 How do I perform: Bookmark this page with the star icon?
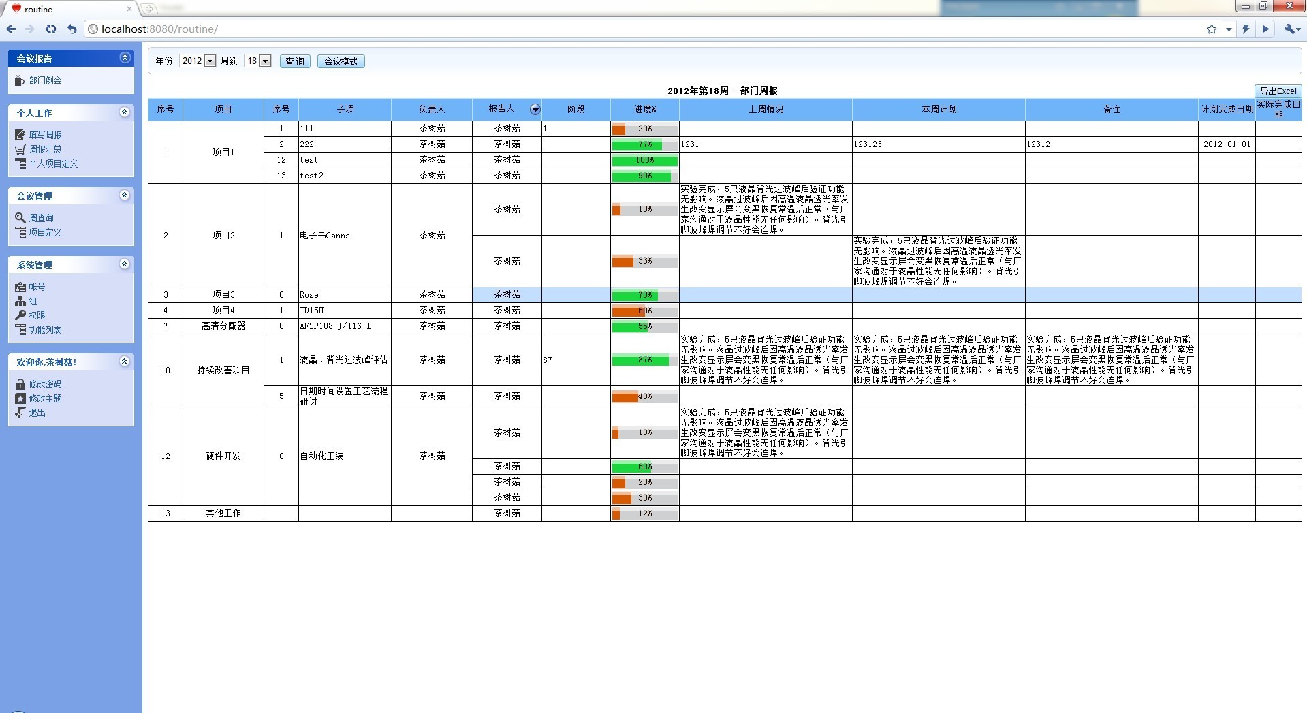point(1212,29)
